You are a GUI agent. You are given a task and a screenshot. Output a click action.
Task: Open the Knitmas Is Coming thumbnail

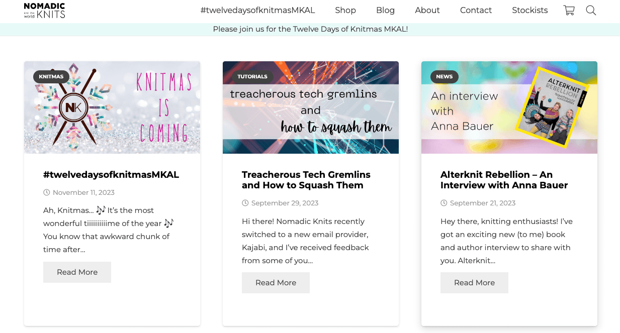coord(112,107)
